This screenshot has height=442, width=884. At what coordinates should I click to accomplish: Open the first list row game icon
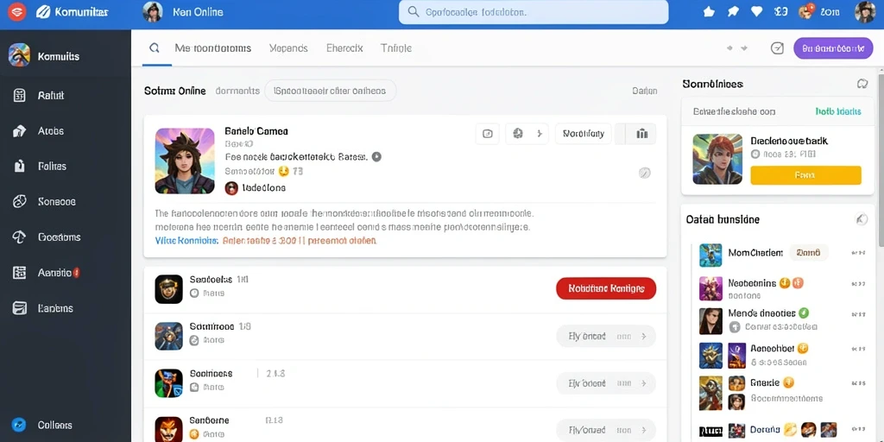pyautogui.click(x=168, y=289)
